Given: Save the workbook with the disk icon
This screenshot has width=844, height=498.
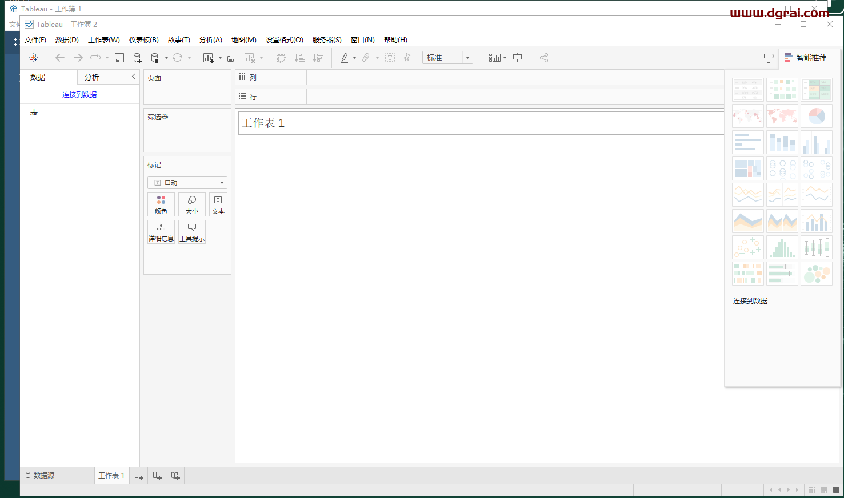Looking at the screenshot, I should [x=119, y=58].
